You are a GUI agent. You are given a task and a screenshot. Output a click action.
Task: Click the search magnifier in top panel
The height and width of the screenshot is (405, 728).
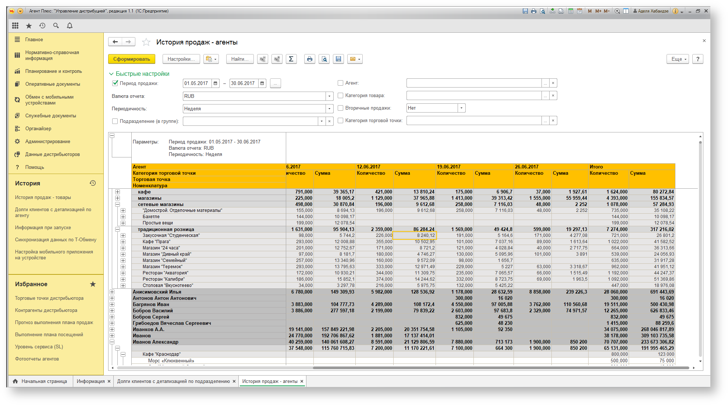56,25
